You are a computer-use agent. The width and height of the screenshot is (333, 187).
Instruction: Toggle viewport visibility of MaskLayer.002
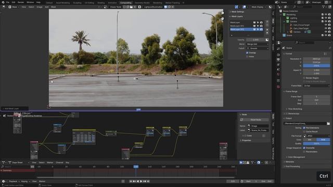tap(254, 30)
